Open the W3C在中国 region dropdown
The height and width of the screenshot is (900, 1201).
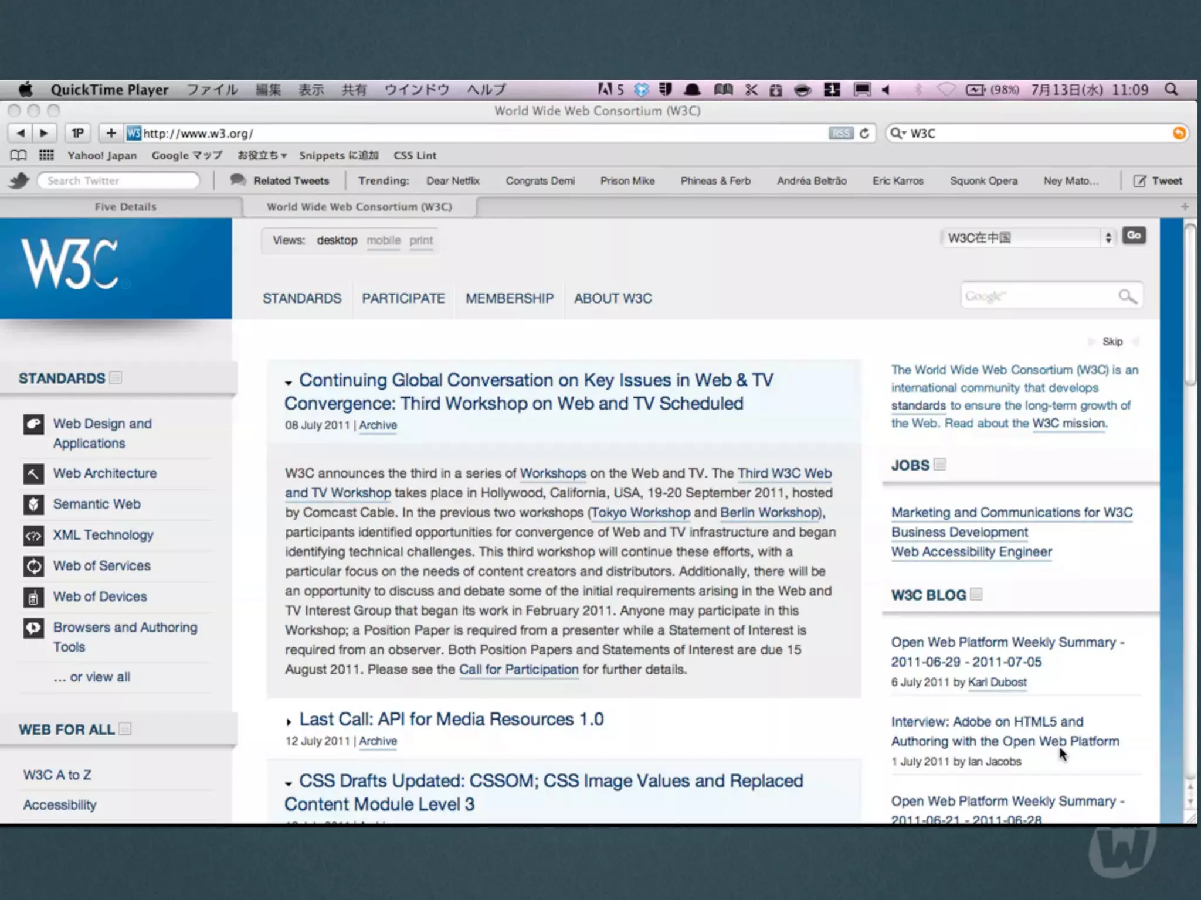pos(1026,238)
